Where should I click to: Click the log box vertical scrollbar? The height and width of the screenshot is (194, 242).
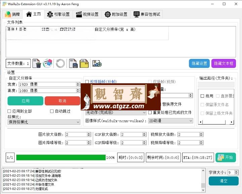[x=203, y=180]
